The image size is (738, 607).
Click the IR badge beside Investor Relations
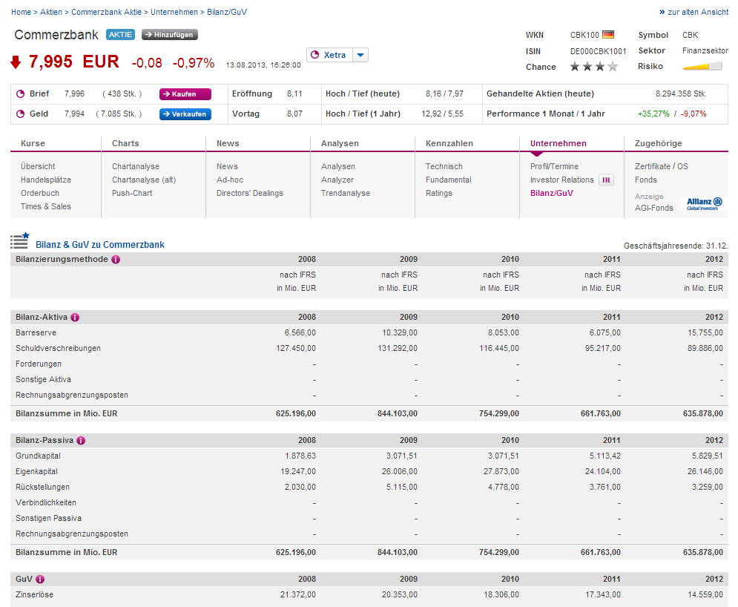tap(606, 180)
